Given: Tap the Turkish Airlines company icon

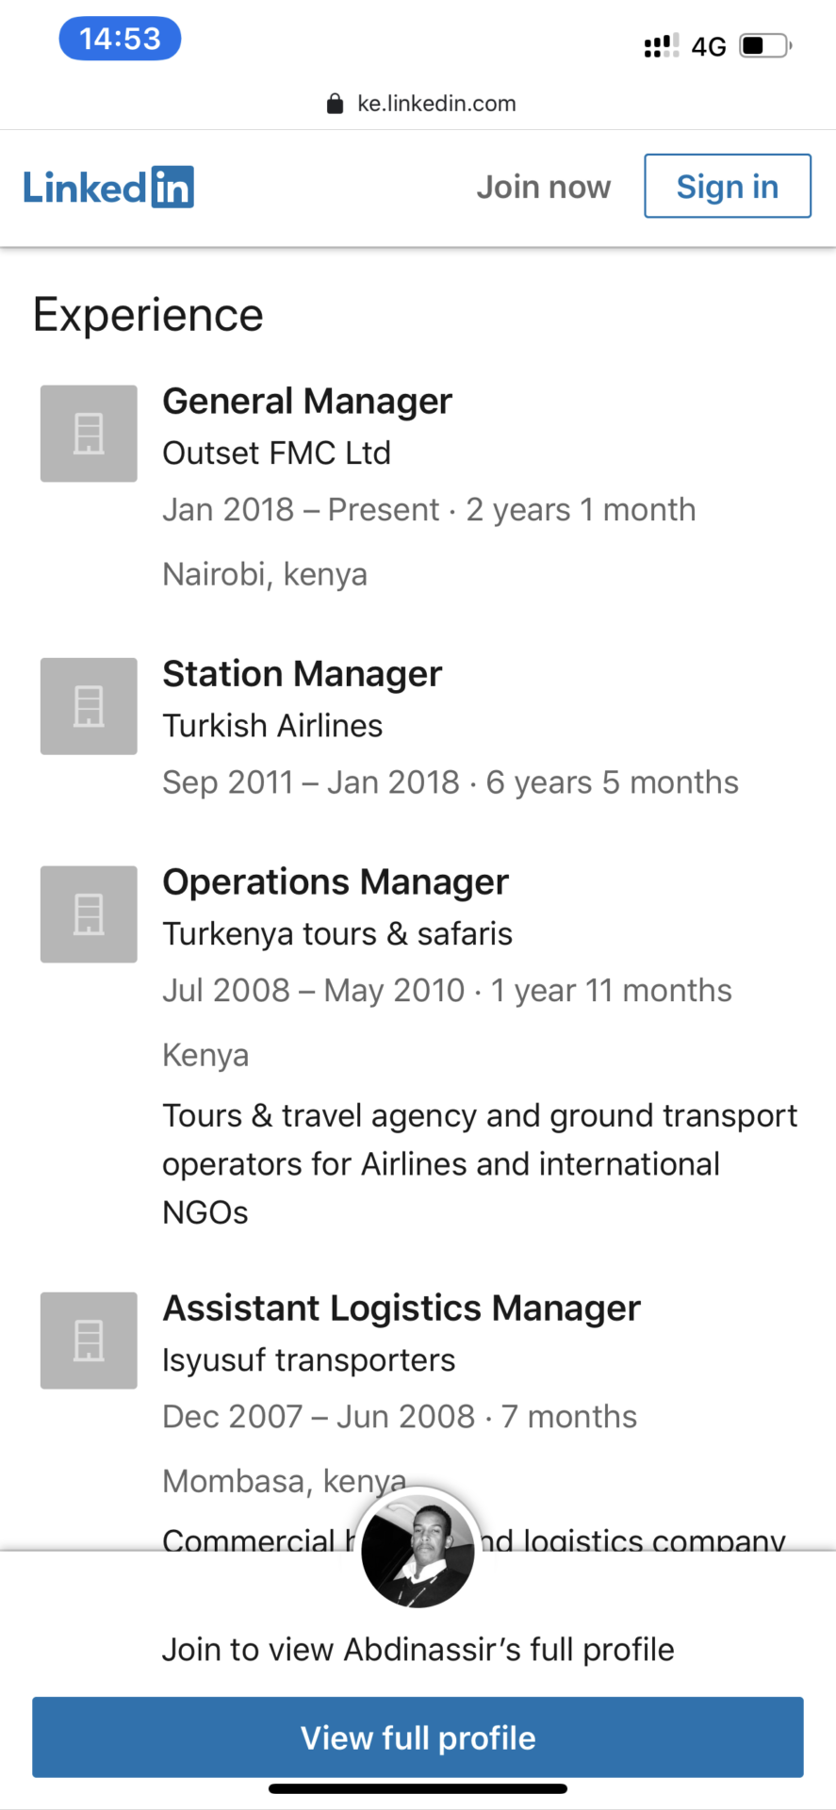Looking at the screenshot, I should click(x=89, y=706).
